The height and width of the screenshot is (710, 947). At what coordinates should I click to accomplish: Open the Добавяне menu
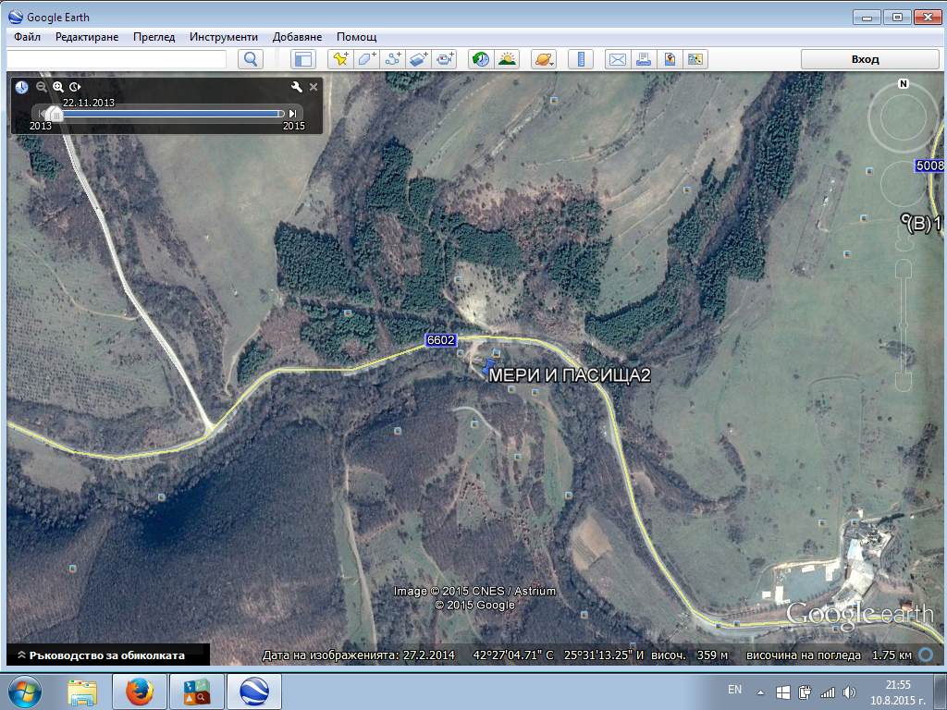(297, 37)
